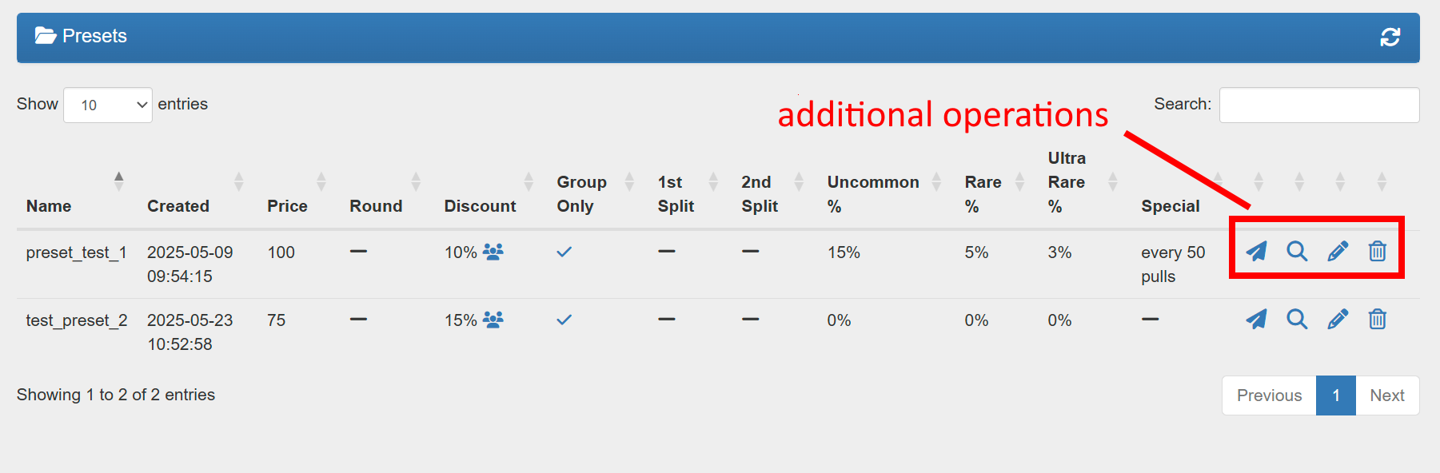Open the Show entries count dropdown
The height and width of the screenshot is (473, 1440).
click(x=108, y=105)
